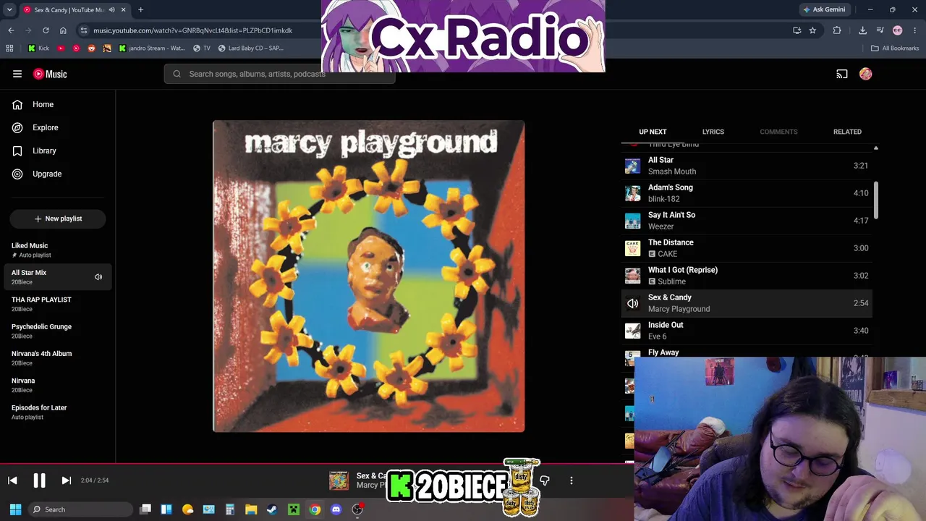Skip to the next track
Viewport: 926px width, 521px height.
pyautogui.click(x=66, y=480)
